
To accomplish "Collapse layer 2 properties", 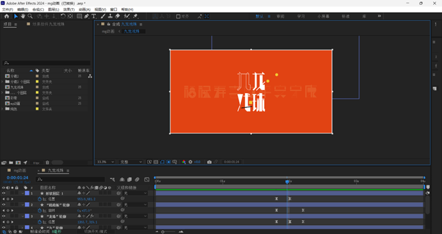I will (x=22, y=205).
